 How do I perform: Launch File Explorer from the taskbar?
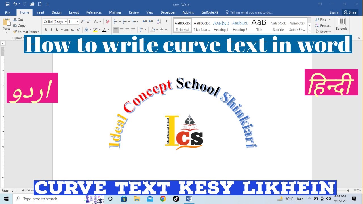pos(137,199)
